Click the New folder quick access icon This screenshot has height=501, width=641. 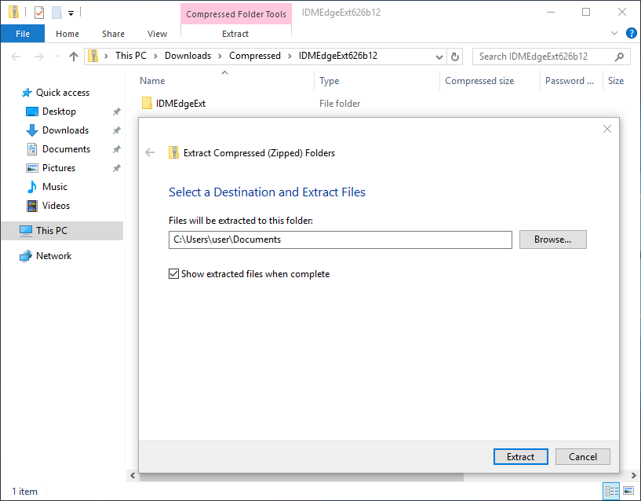pyautogui.click(x=56, y=12)
